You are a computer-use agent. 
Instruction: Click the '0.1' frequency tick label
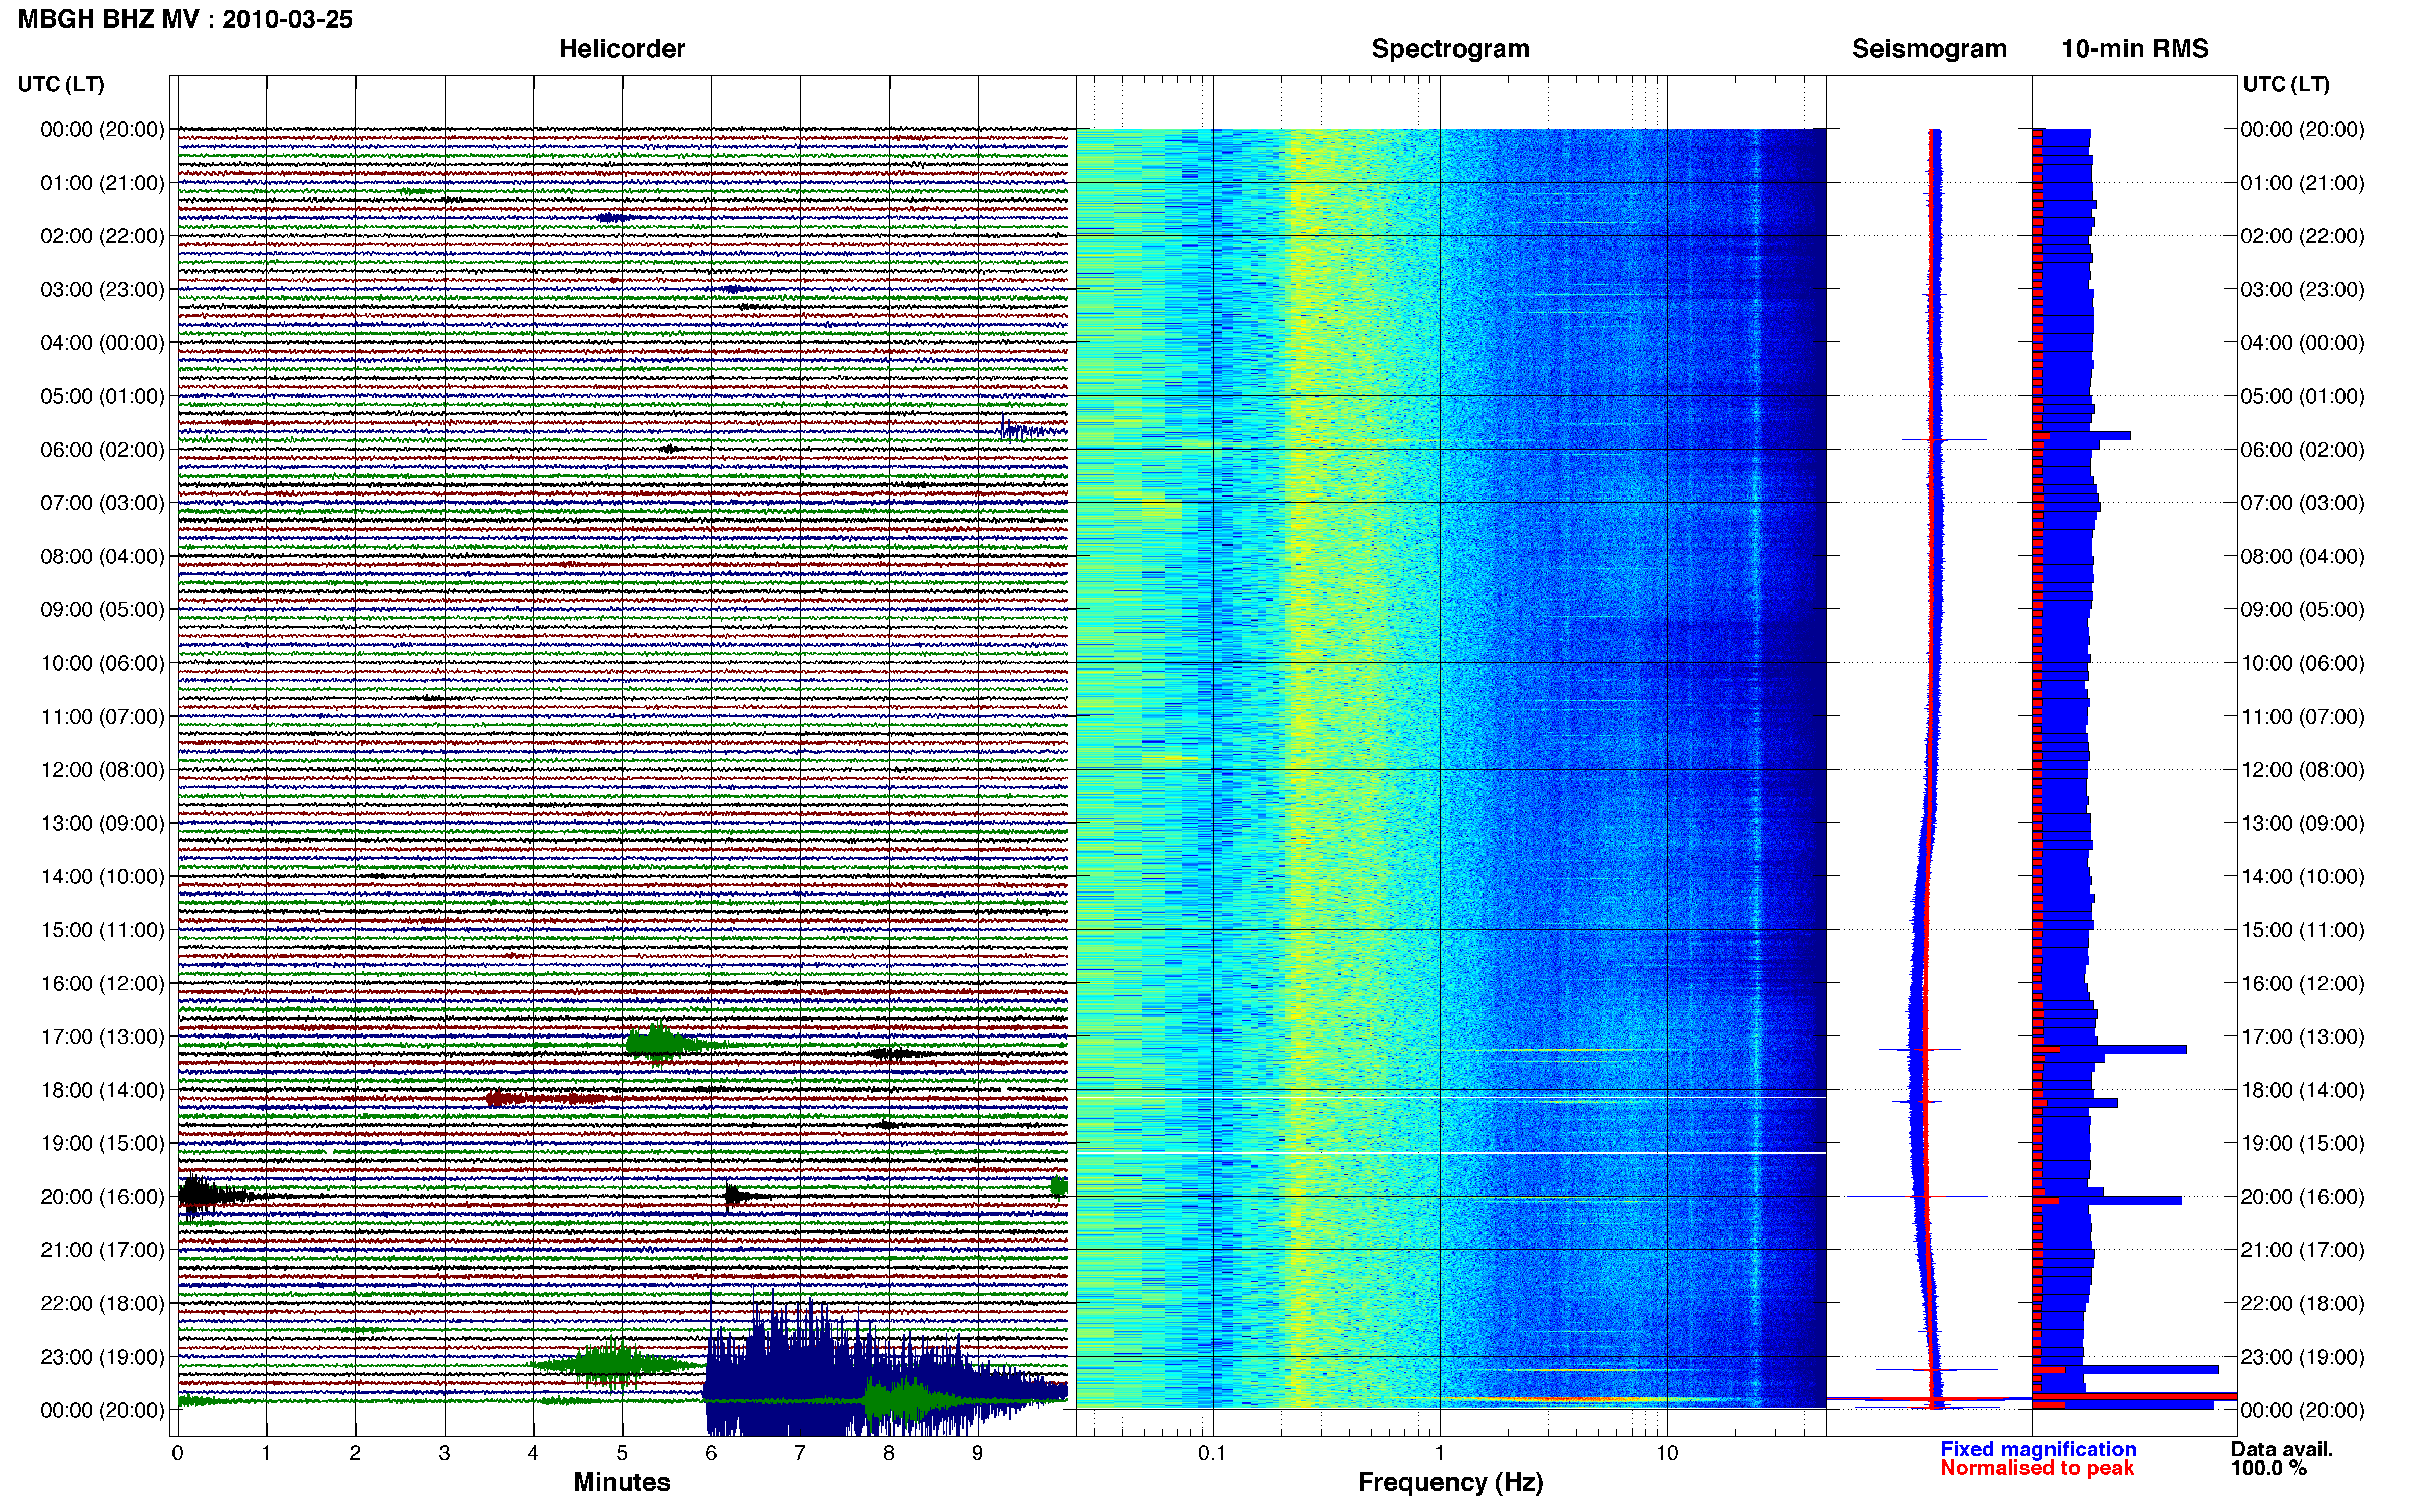1212,1453
